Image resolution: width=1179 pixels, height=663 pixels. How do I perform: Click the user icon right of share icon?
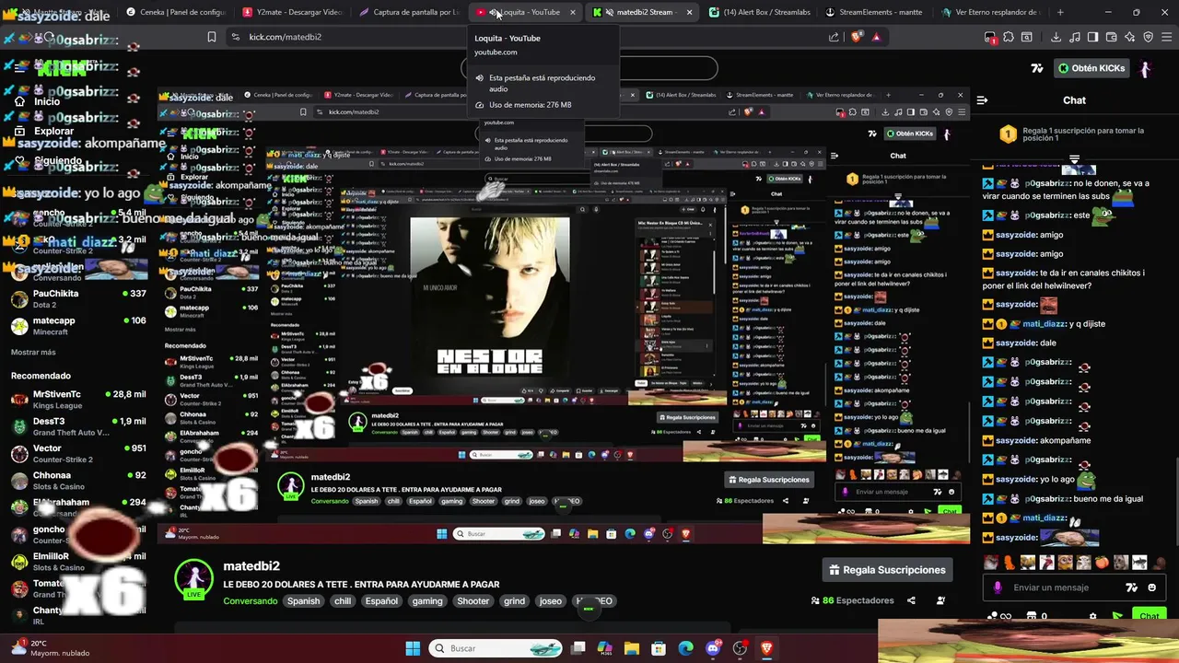pyautogui.click(x=940, y=600)
